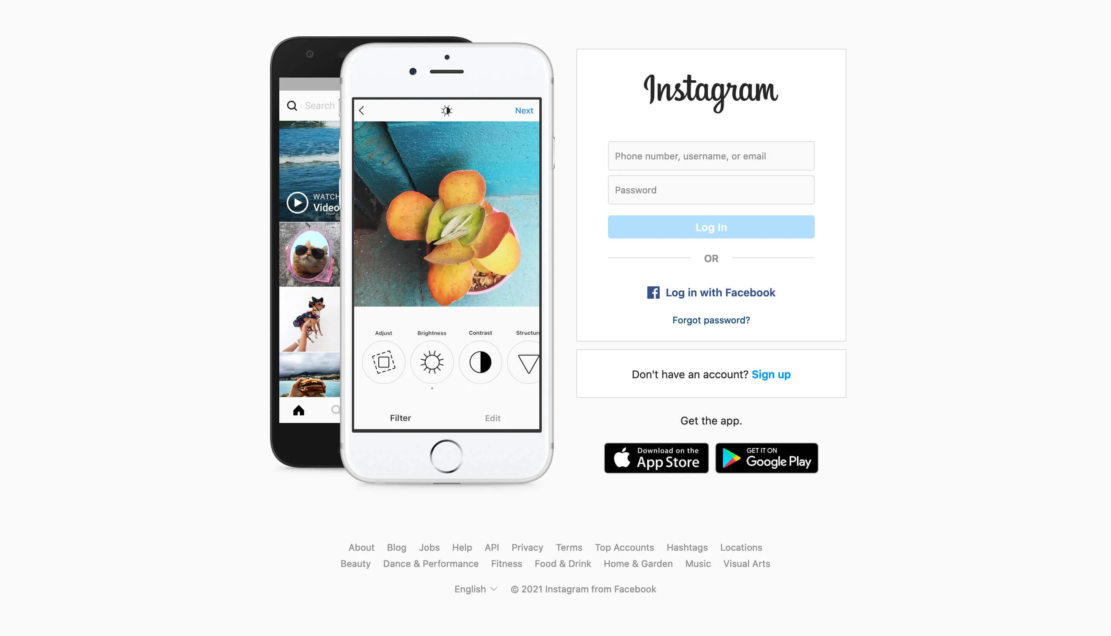Click the Next button in editor
The width and height of the screenshot is (1111, 636).
[524, 111]
